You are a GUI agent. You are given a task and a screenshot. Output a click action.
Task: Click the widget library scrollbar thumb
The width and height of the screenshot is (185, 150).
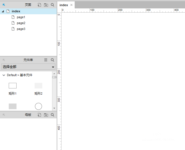click(54, 77)
